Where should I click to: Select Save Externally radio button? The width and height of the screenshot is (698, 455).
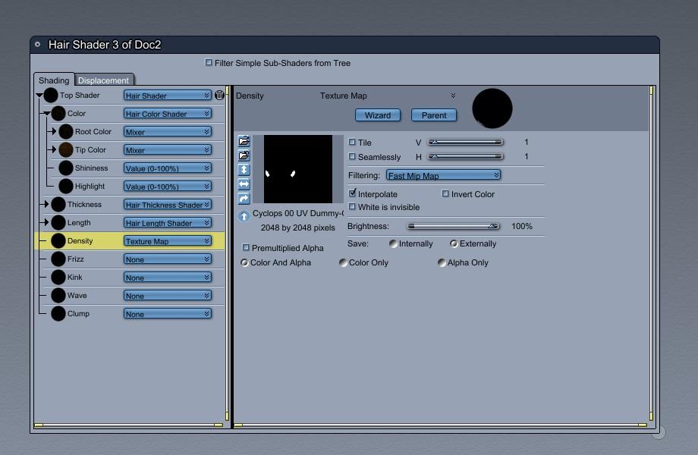454,243
